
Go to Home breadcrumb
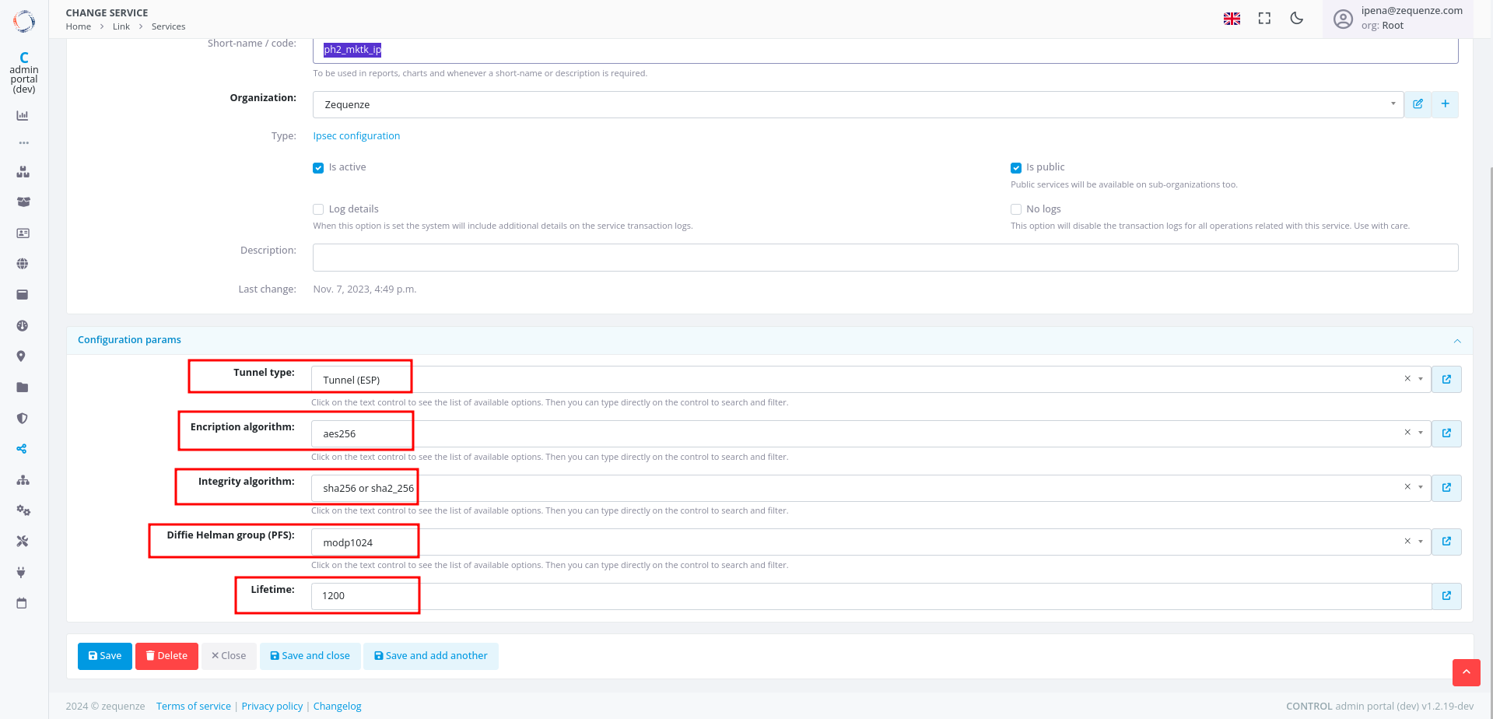click(x=78, y=26)
